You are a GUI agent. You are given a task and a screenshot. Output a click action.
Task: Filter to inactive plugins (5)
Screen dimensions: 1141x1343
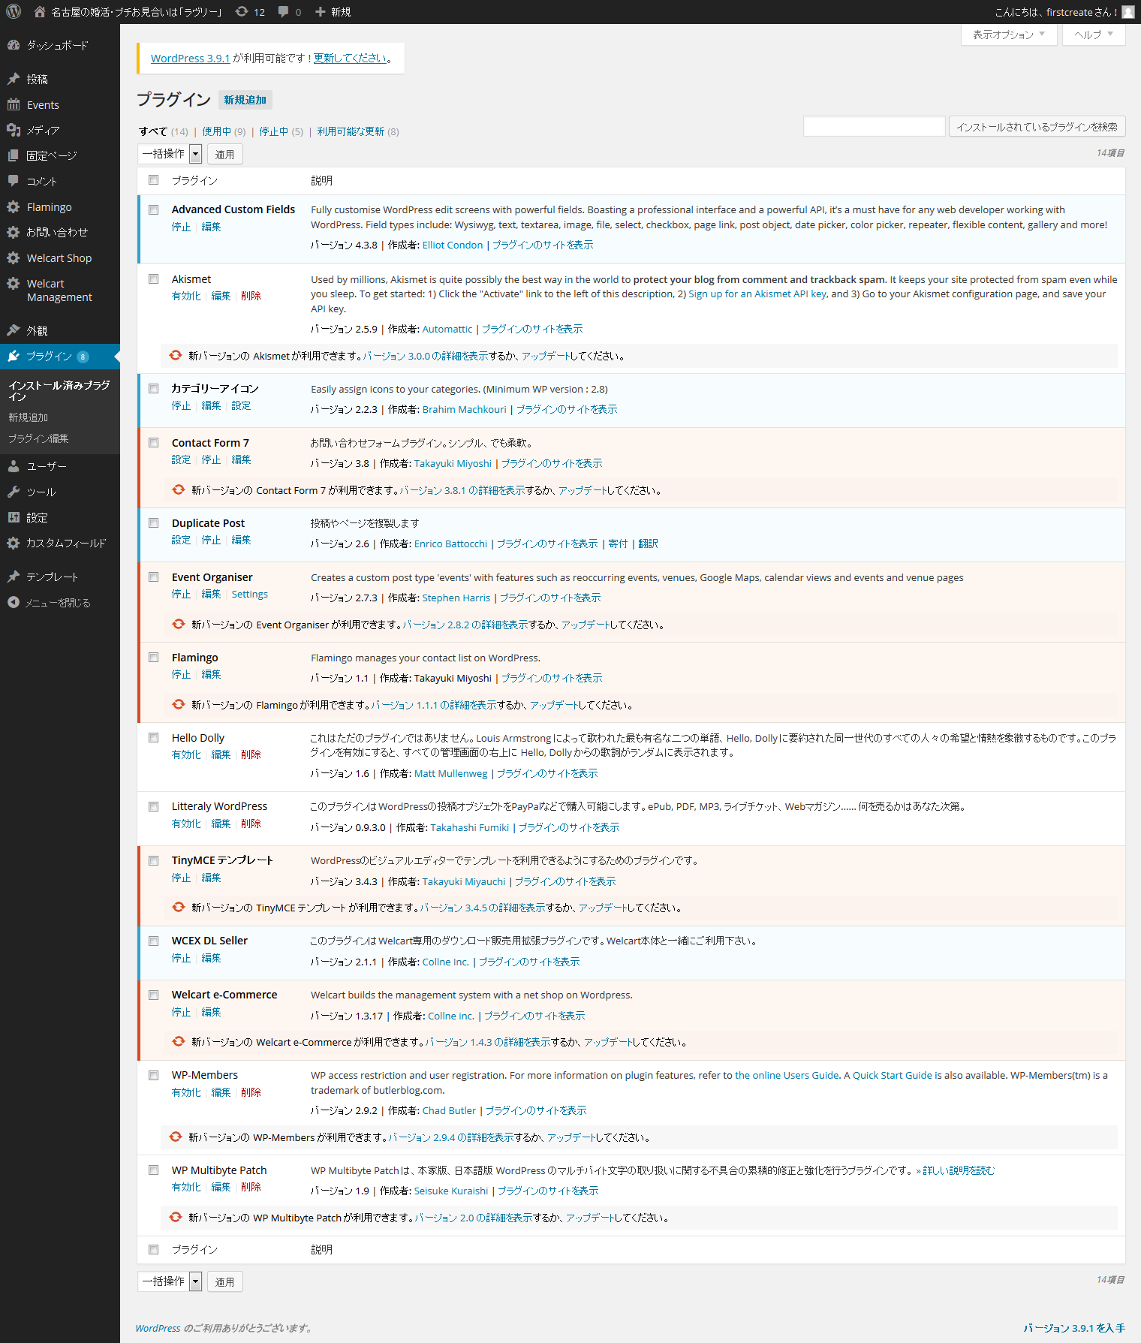pos(274,131)
